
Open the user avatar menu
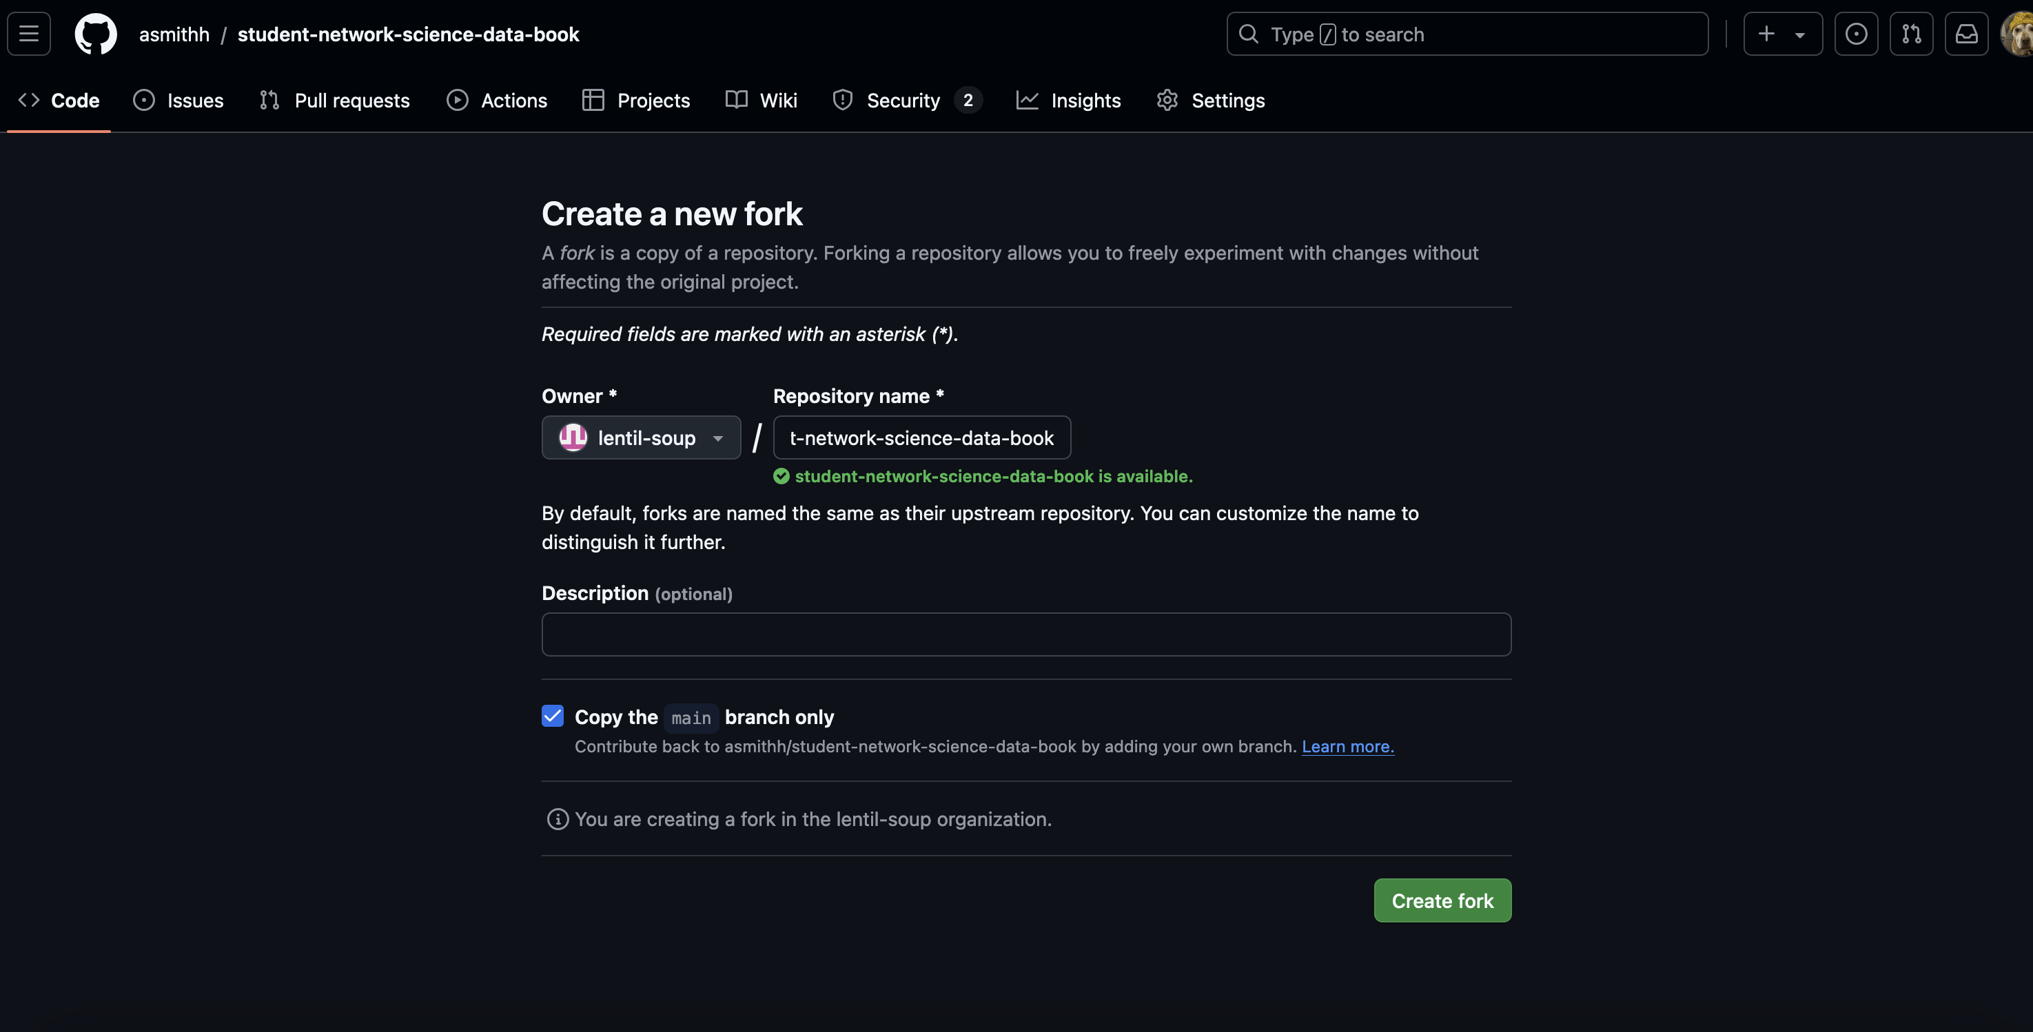2018,34
